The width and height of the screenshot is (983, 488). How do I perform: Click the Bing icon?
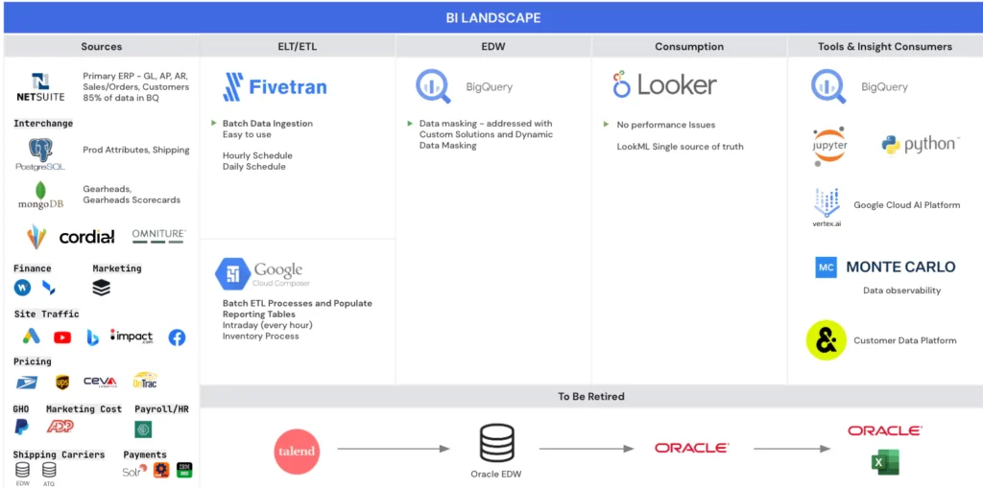[93, 337]
